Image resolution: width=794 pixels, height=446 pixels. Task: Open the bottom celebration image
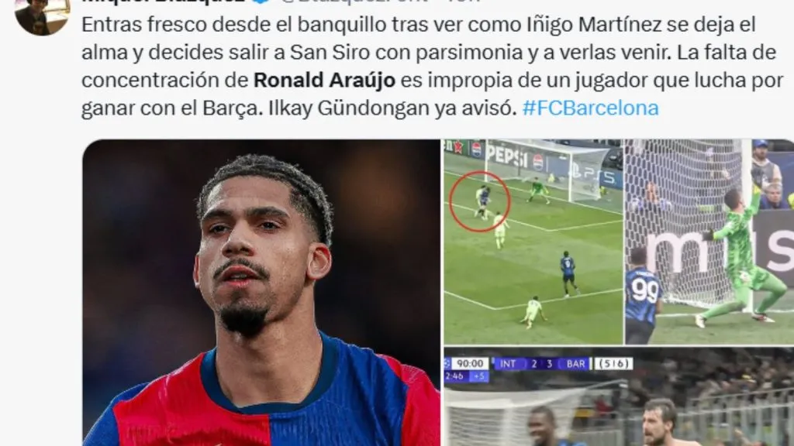tap(619, 397)
